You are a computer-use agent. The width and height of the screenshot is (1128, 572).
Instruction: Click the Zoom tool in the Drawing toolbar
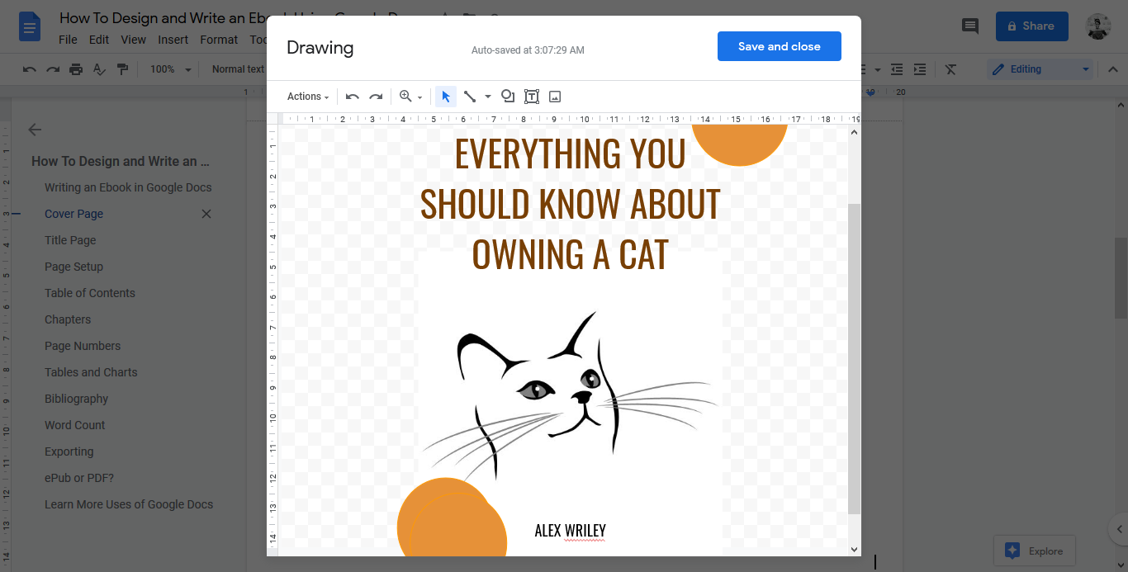(x=405, y=97)
